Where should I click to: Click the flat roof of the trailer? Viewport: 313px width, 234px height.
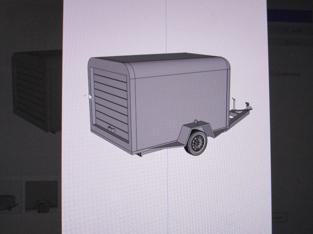pos(156,58)
